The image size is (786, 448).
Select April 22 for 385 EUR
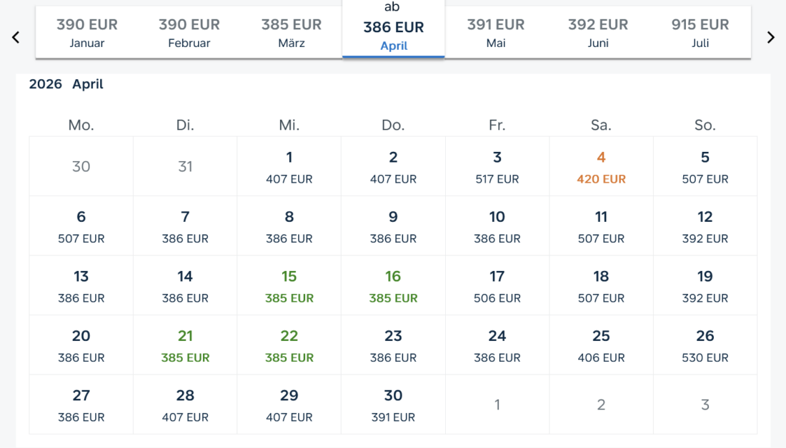pyautogui.click(x=289, y=345)
